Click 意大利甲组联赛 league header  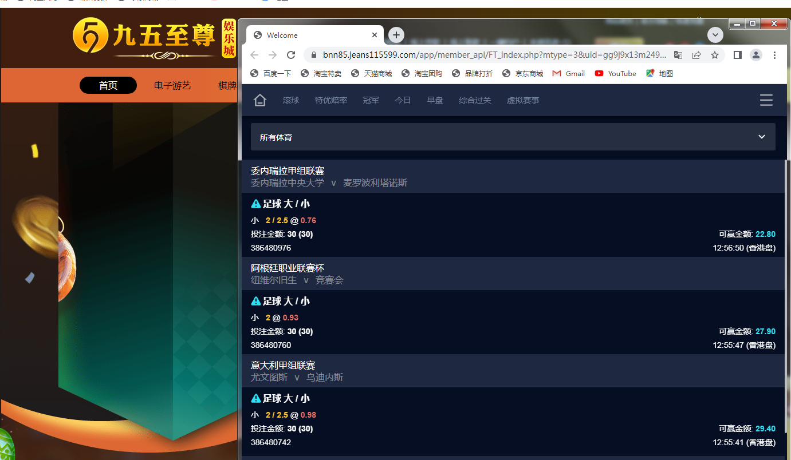[x=283, y=365]
